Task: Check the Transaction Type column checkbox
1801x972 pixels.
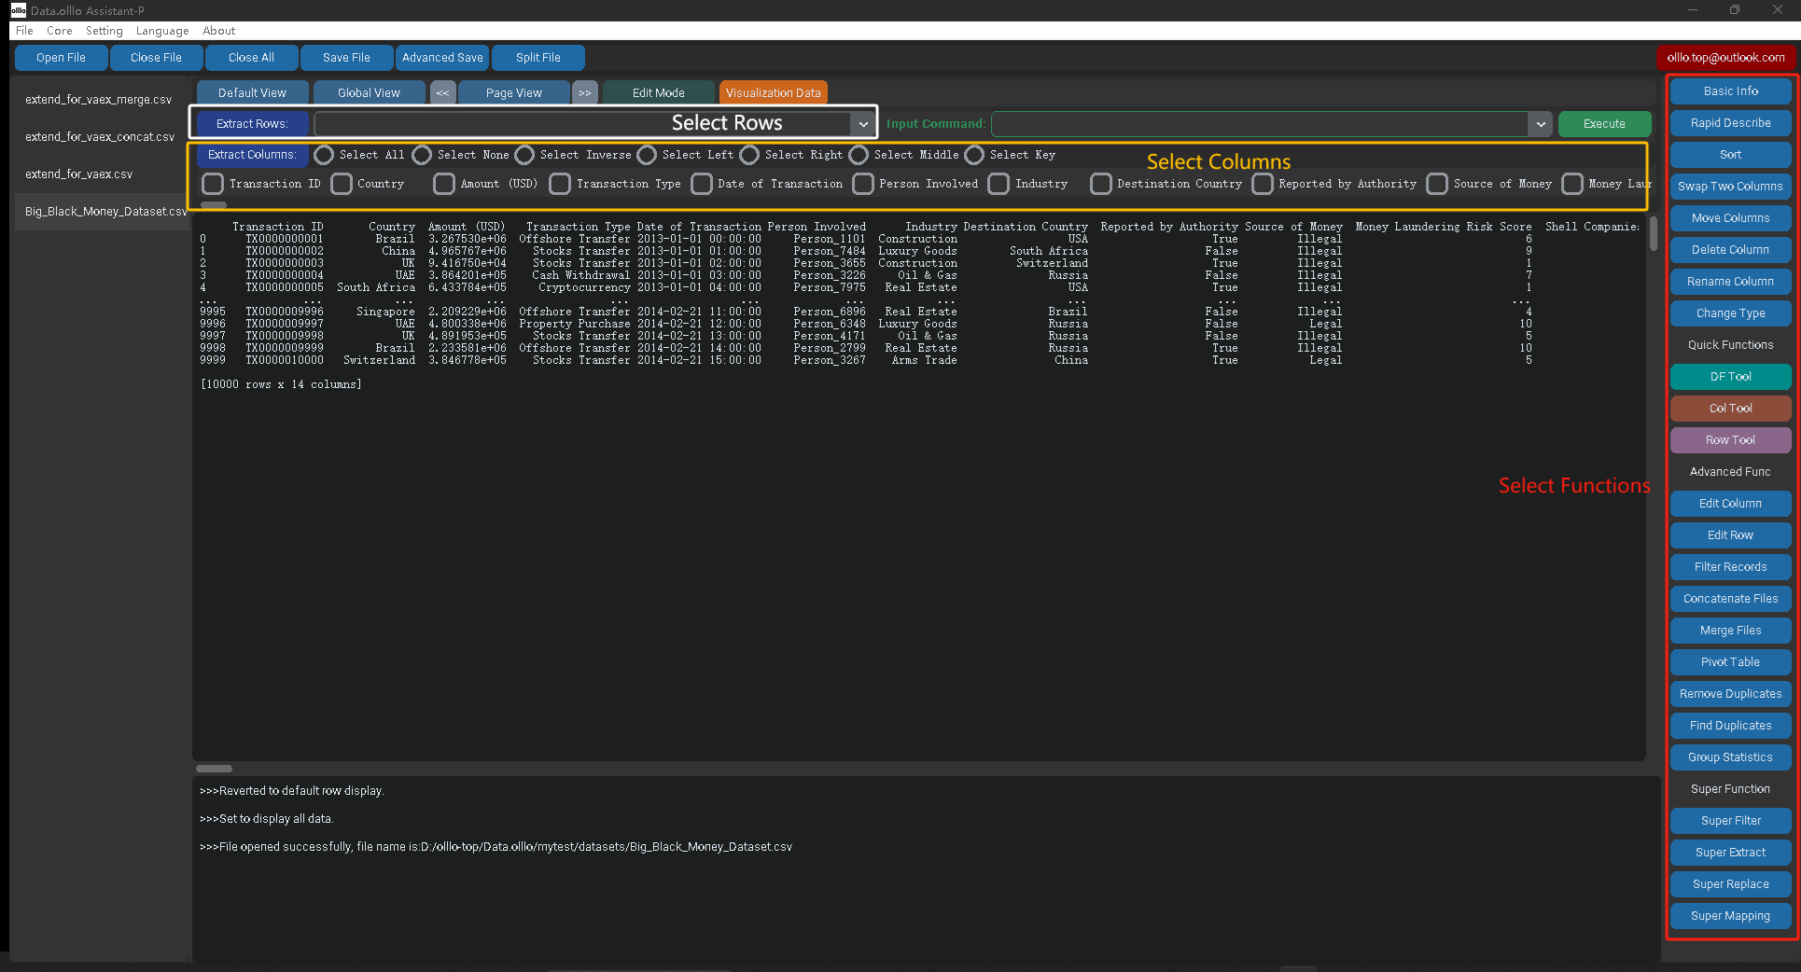Action: (x=560, y=184)
